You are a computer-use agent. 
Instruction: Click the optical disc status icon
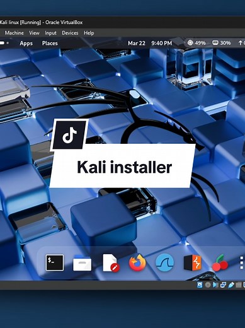click(x=208, y=285)
